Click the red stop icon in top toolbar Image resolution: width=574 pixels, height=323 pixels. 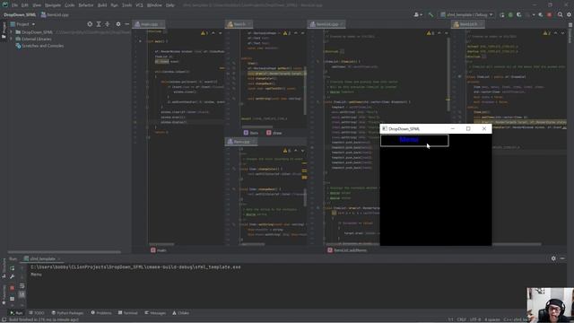549,14
